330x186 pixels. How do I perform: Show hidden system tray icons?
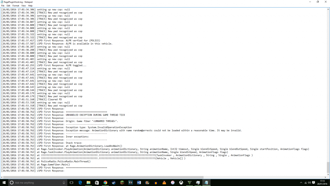click(301, 183)
